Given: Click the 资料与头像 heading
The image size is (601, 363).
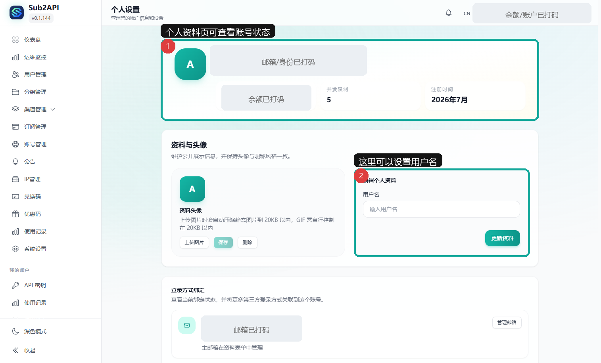Looking at the screenshot, I should [189, 145].
